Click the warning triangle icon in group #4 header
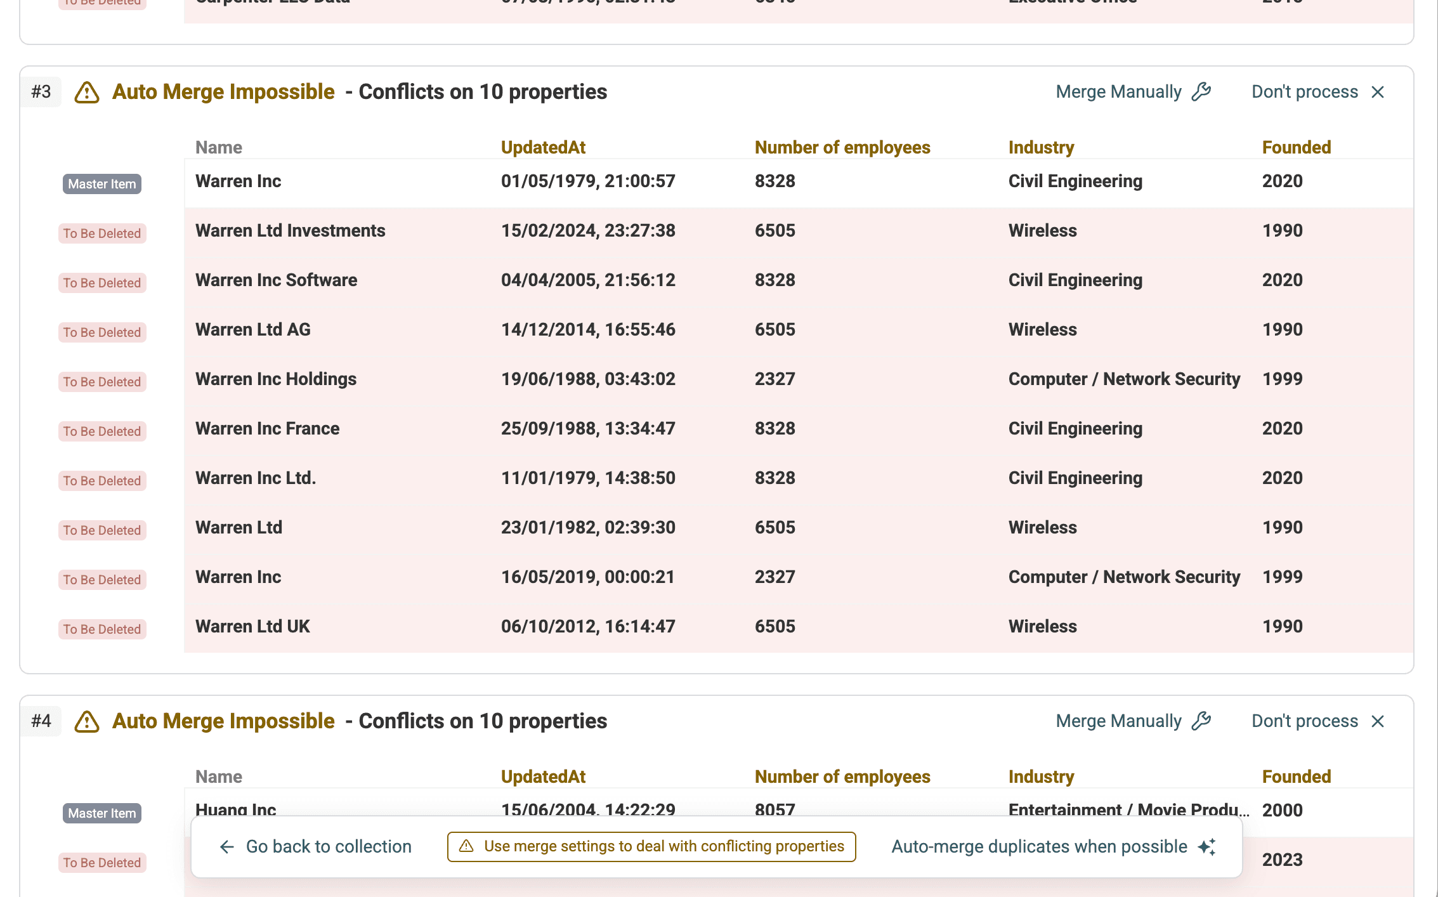This screenshot has width=1438, height=897. point(87,722)
